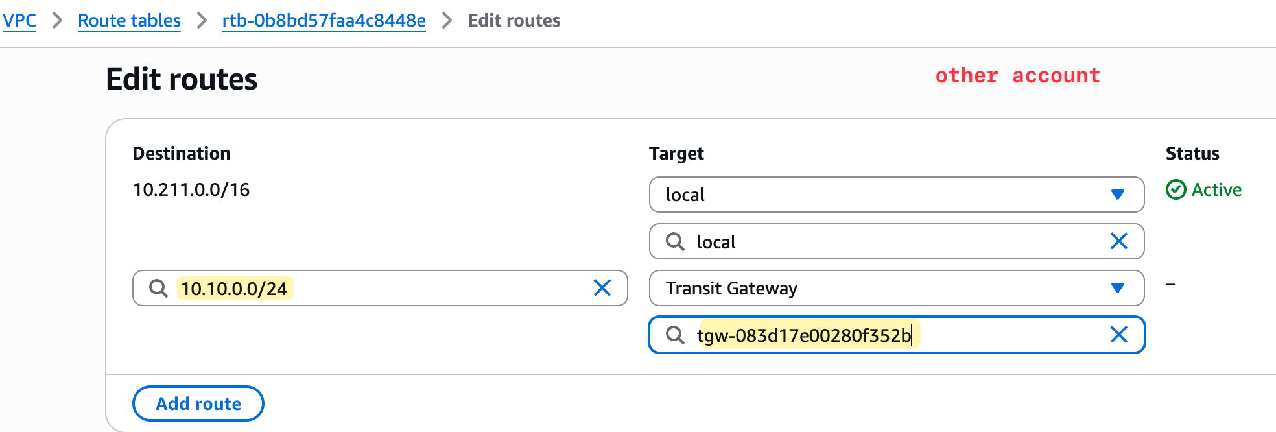Click the Edit routes breadcrumb item
This screenshot has height=432, width=1276.
click(514, 21)
